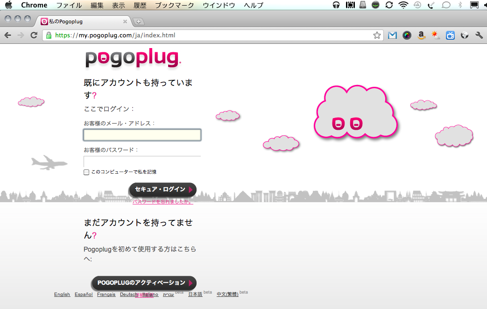Click the blue TV extension icon
Image resolution: width=487 pixels, height=309 pixels.
(450, 35)
